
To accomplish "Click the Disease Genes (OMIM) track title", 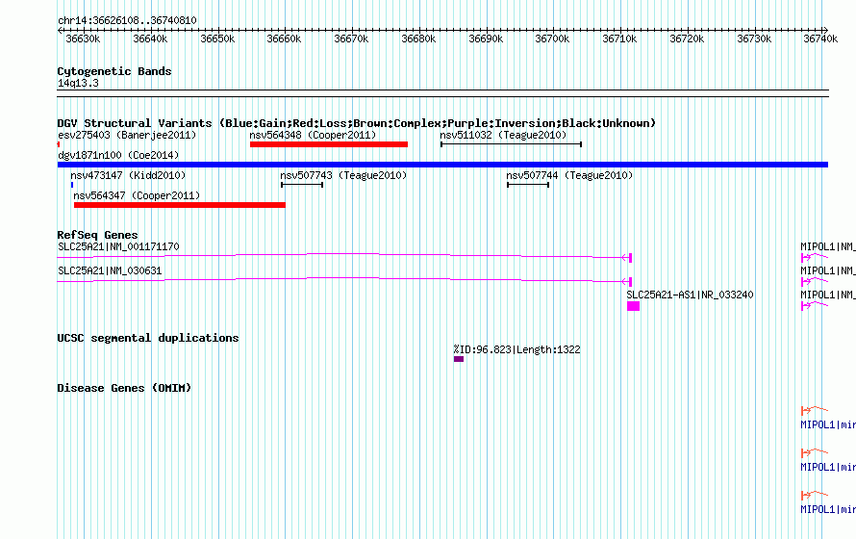I will pyautogui.click(x=124, y=388).
